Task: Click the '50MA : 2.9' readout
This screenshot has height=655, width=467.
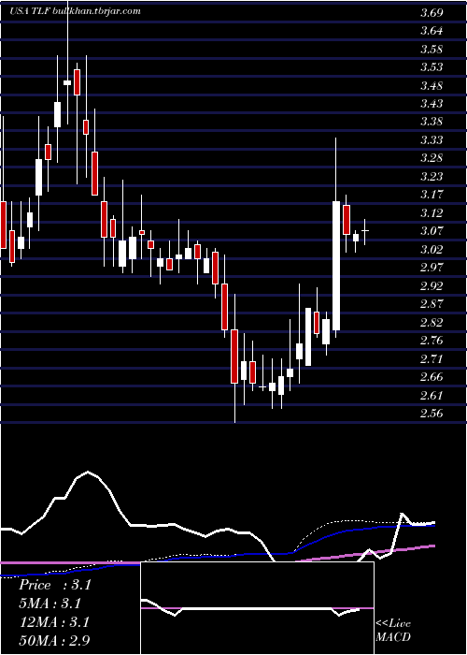Action: 54,640
